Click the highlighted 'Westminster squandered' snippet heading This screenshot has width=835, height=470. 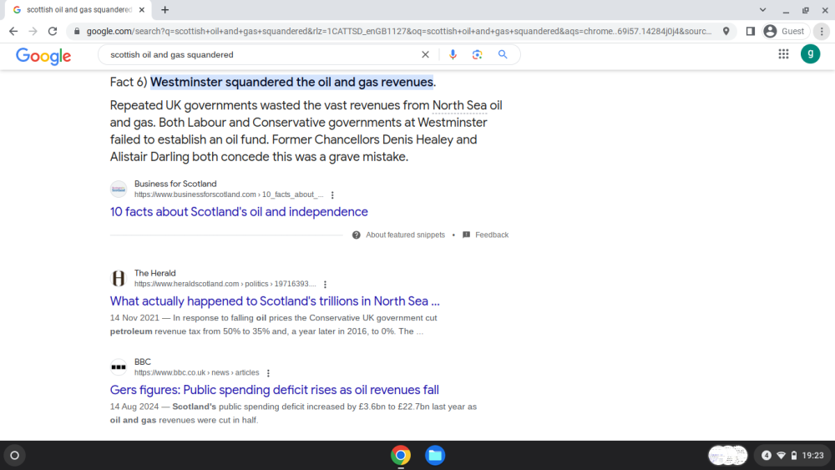tap(291, 82)
